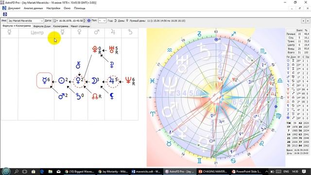Open the Настройки menu
Screen dimensions: 311x175
coord(53,8)
